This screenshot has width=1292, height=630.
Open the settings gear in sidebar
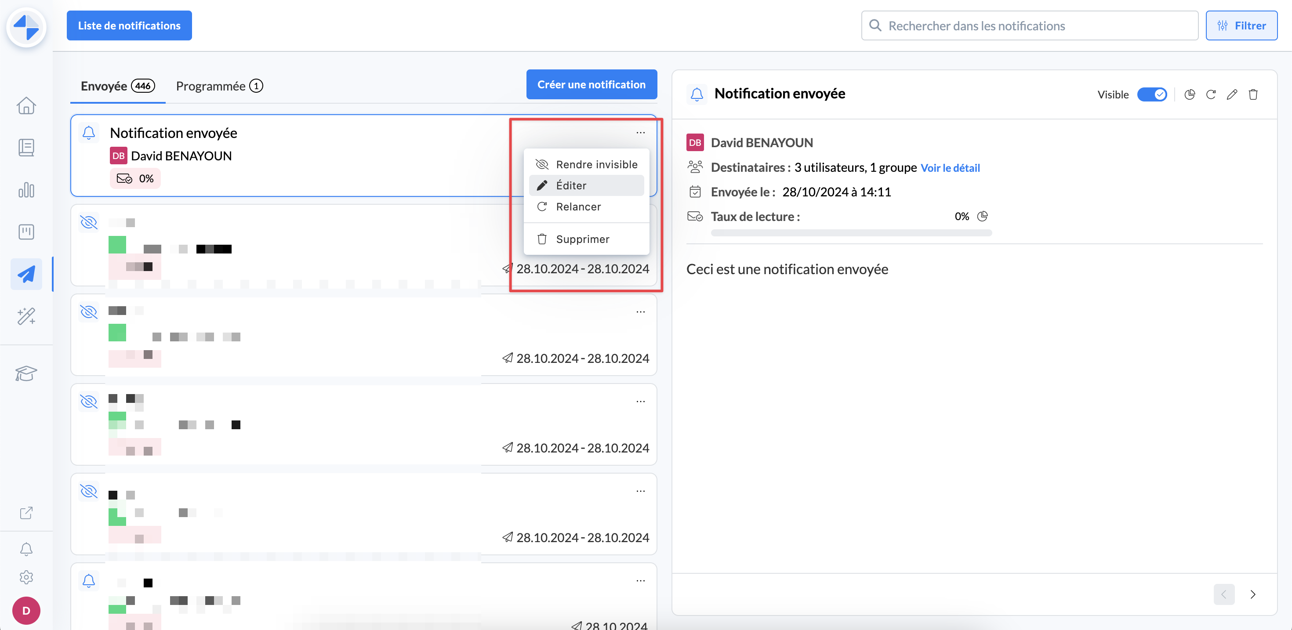click(26, 577)
